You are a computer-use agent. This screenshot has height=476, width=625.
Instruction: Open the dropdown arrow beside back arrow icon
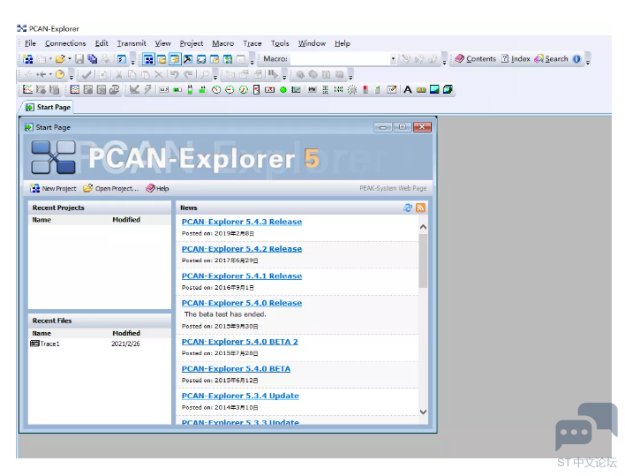[50, 74]
